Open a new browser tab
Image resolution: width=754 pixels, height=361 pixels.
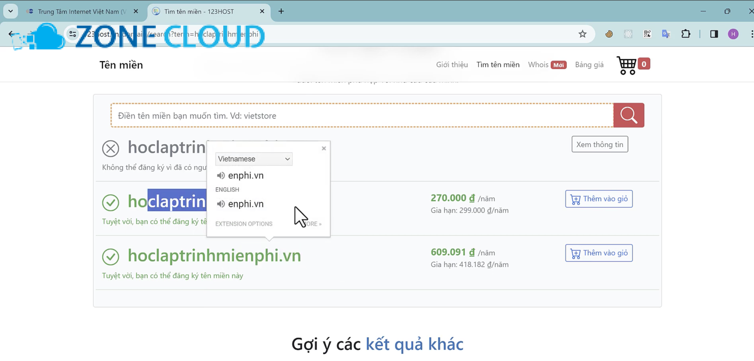point(281,11)
